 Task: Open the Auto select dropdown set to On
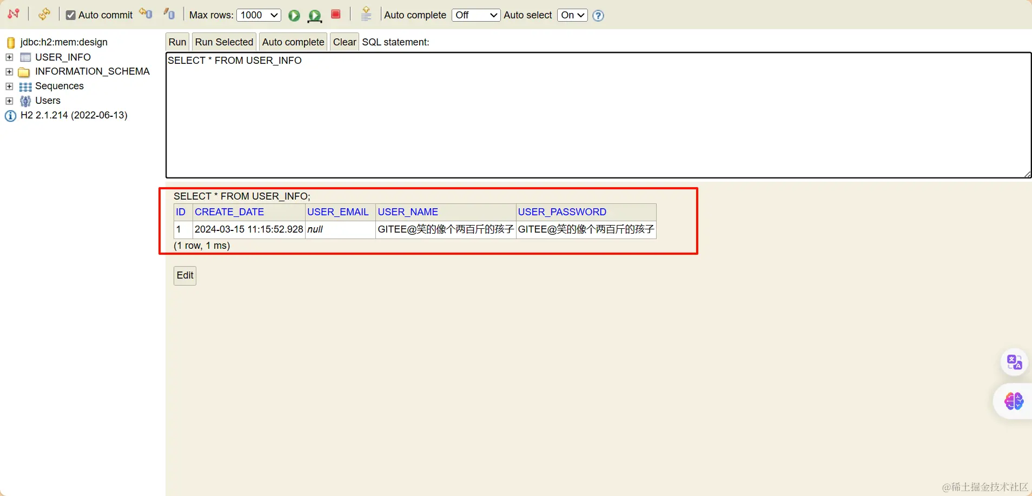point(572,15)
